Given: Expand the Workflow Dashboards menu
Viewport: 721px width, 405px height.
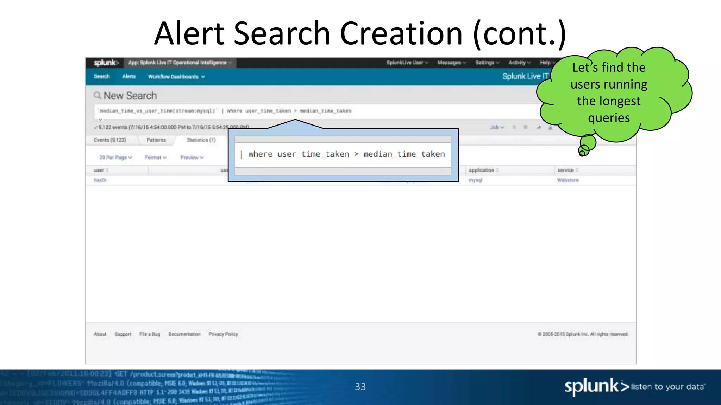Looking at the screenshot, I should pos(176,77).
